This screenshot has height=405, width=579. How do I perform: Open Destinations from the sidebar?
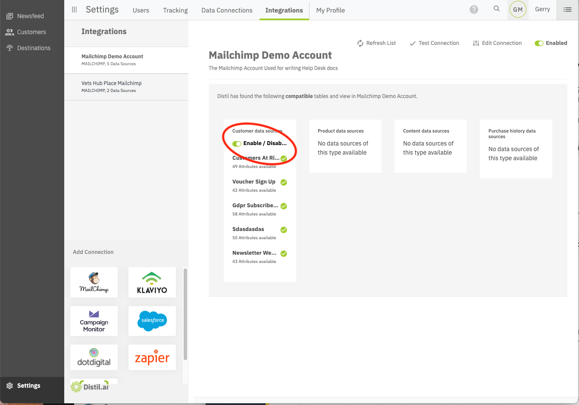(34, 48)
